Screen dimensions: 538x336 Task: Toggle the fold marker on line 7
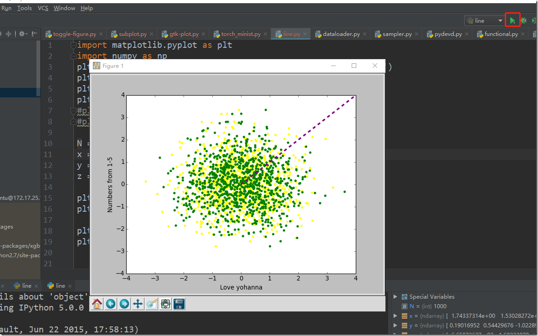point(73,110)
